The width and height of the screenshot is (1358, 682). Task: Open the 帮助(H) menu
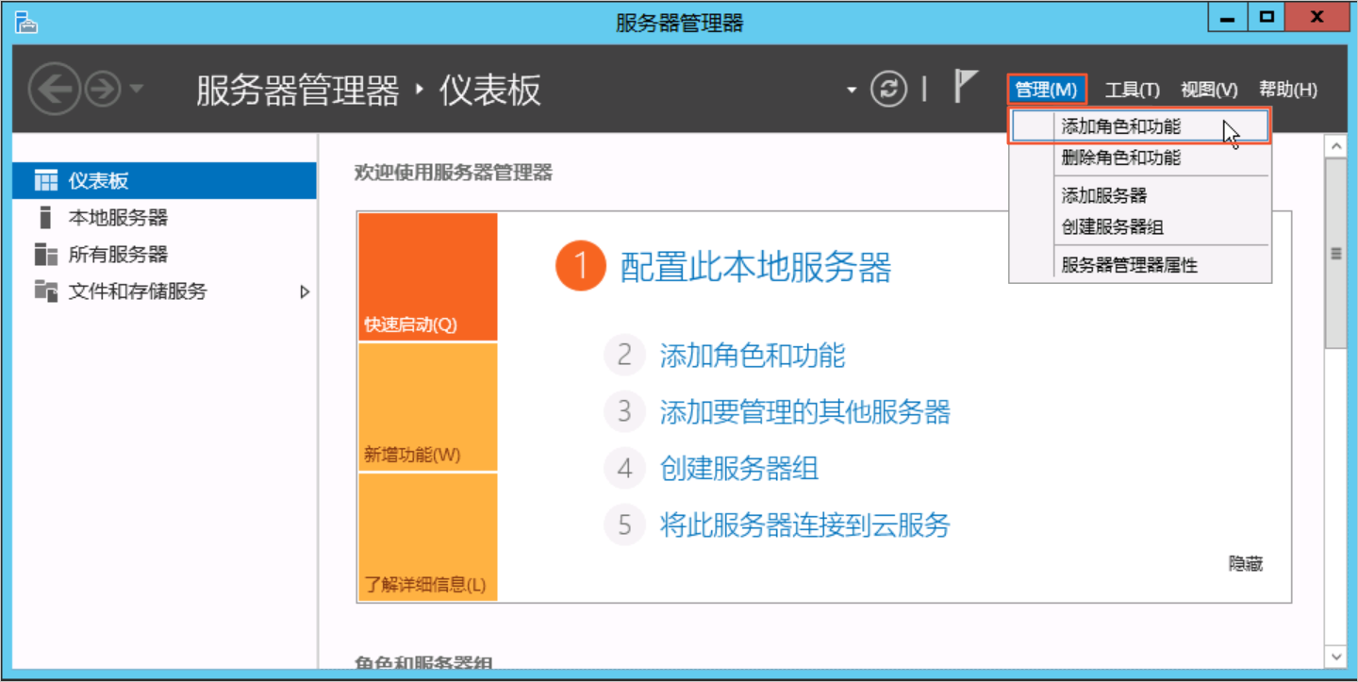pos(1288,90)
